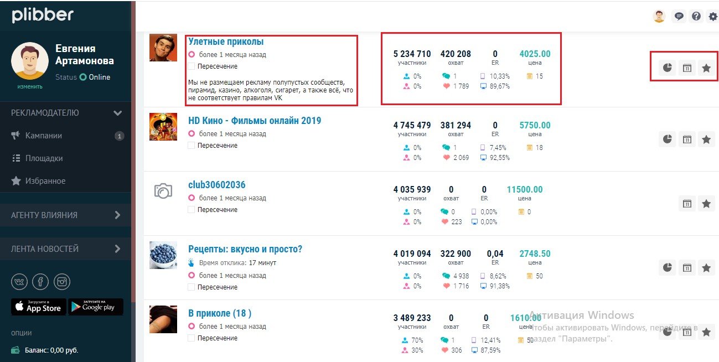This screenshot has width=719, height=362.
Task: Open the calendar icon for HD Кино row
Action: (687, 139)
